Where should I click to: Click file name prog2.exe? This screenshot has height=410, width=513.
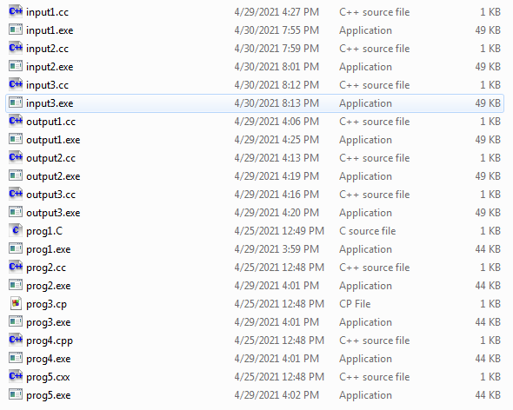tap(49, 287)
